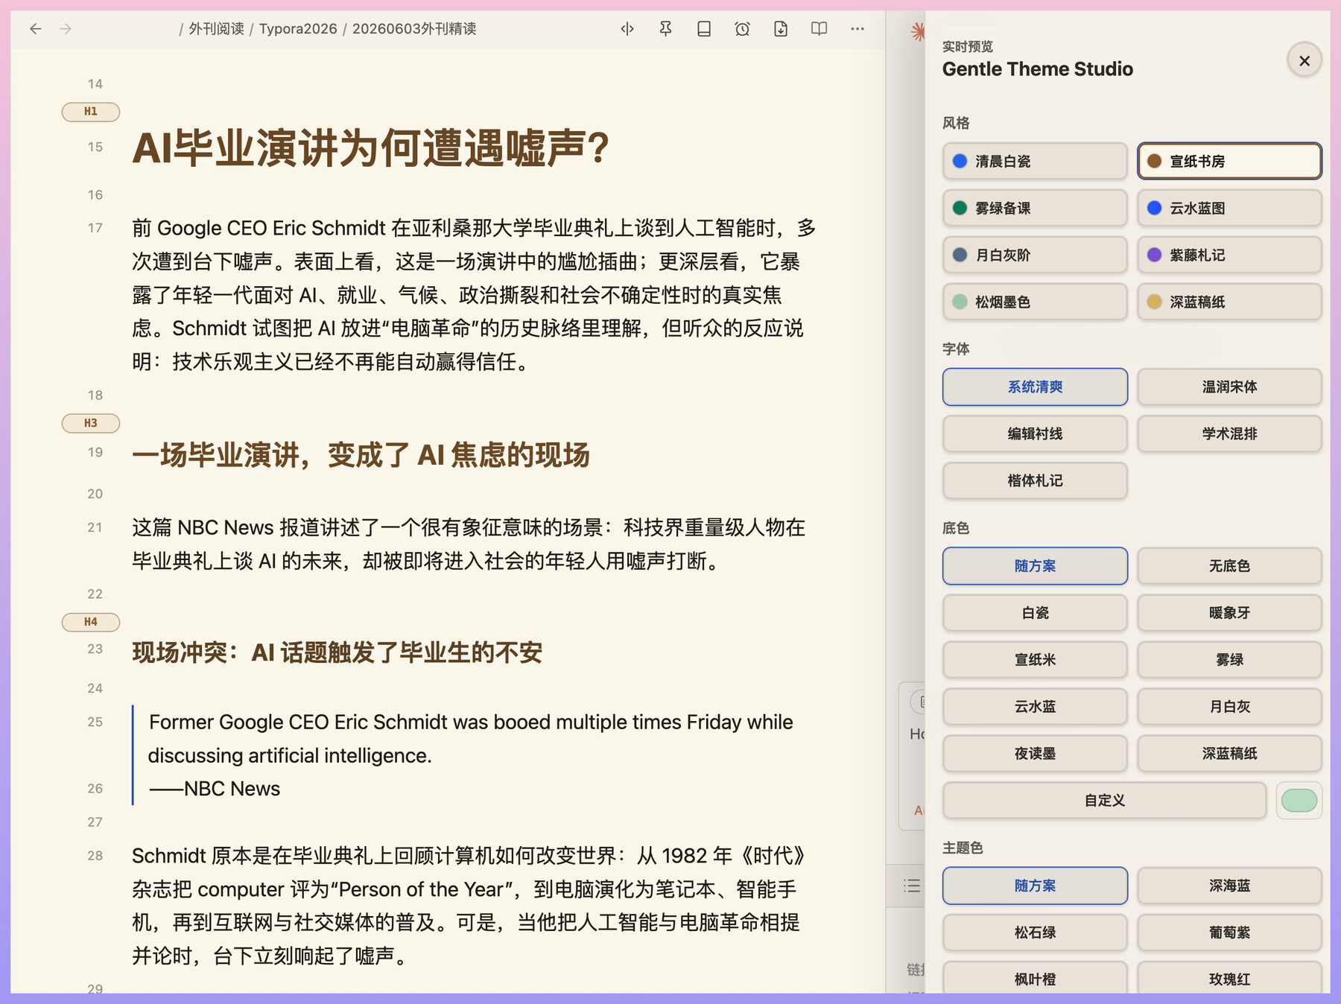
Task: Click the document export icon
Action: click(x=781, y=29)
